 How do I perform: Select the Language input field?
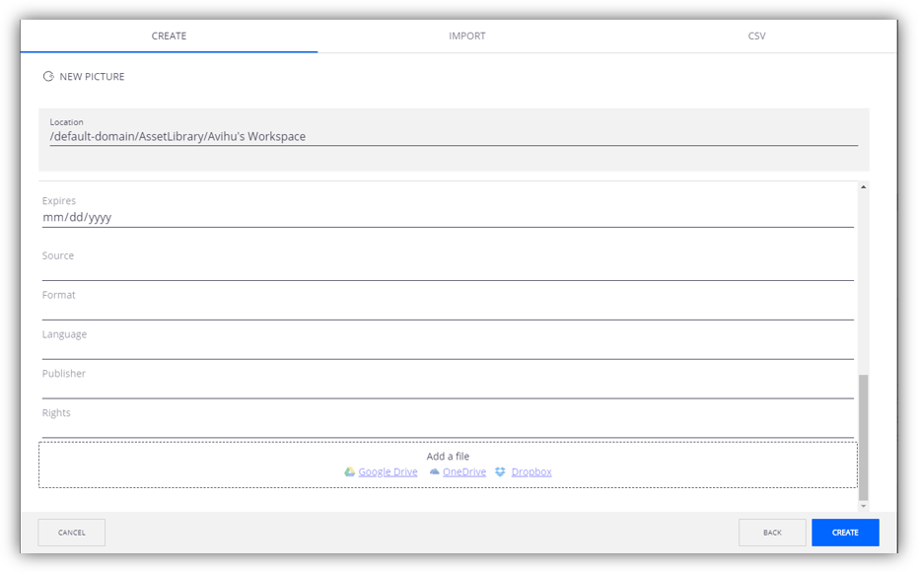coord(447,350)
